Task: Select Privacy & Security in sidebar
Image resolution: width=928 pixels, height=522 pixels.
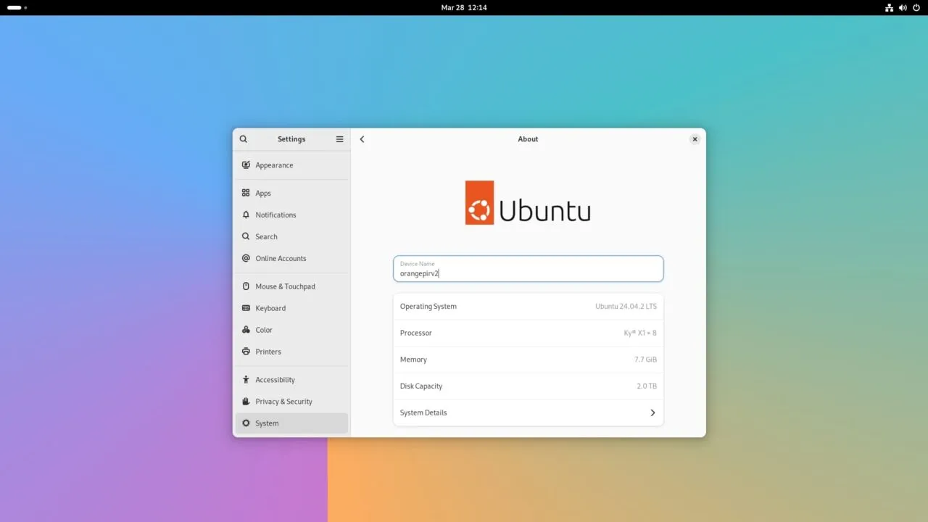Action: [283, 402]
